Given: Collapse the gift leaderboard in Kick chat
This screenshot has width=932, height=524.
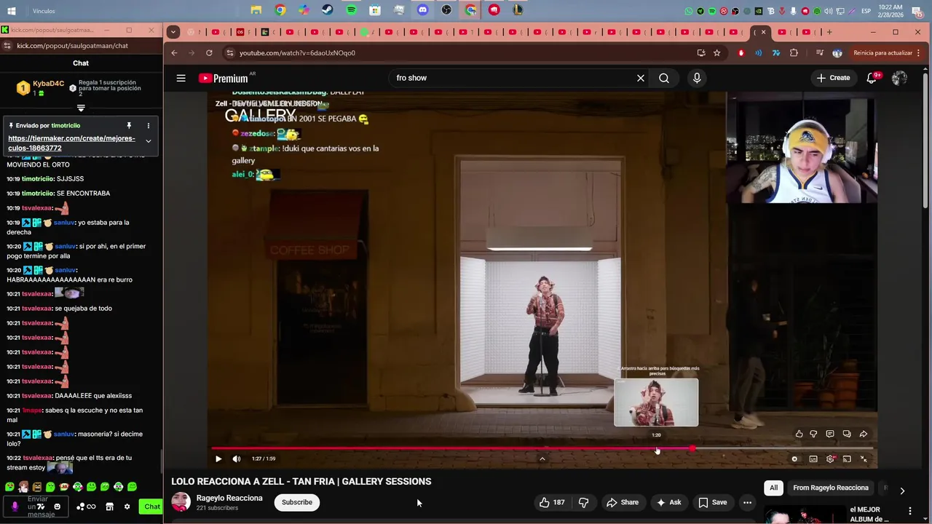Looking at the screenshot, I should (x=81, y=108).
